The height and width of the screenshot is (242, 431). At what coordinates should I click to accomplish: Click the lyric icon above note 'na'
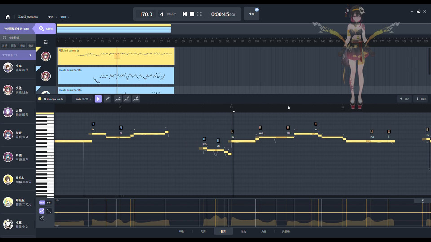tap(371, 131)
